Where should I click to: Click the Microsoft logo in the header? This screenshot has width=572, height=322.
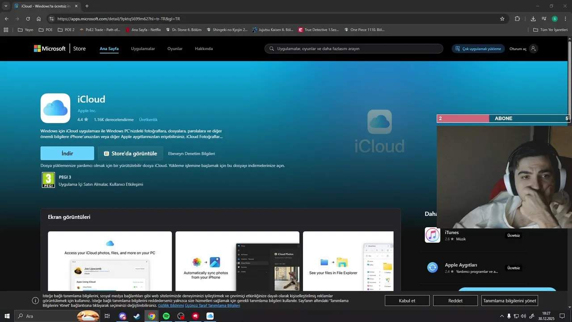50,49
